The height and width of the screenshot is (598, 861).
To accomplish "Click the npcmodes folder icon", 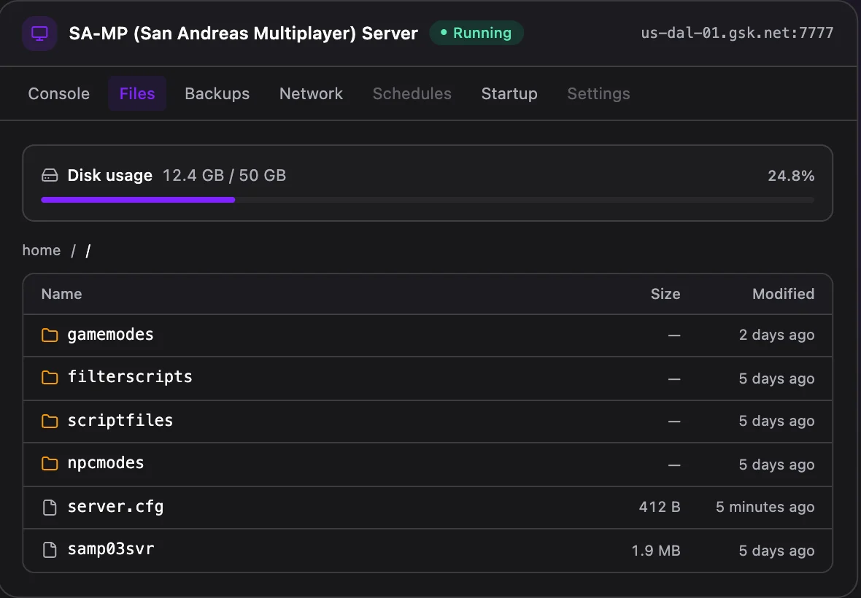I will (50, 464).
